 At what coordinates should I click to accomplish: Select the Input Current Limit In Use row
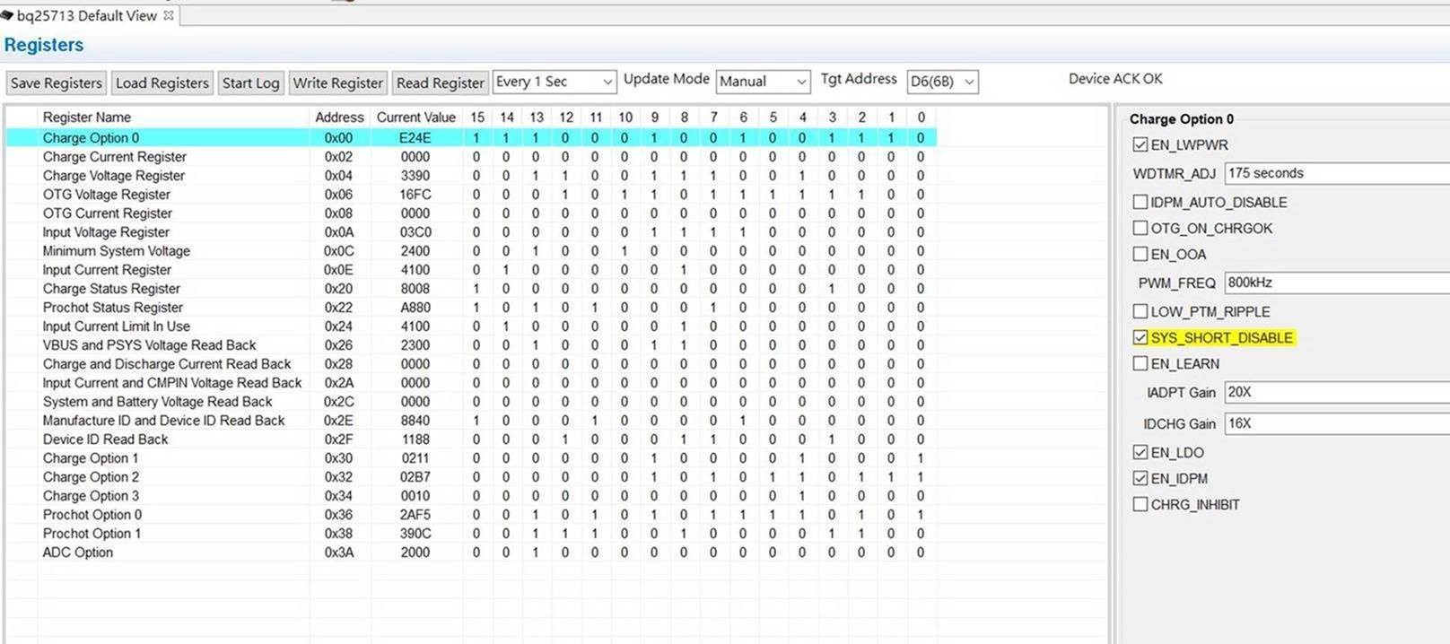point(471,326)
